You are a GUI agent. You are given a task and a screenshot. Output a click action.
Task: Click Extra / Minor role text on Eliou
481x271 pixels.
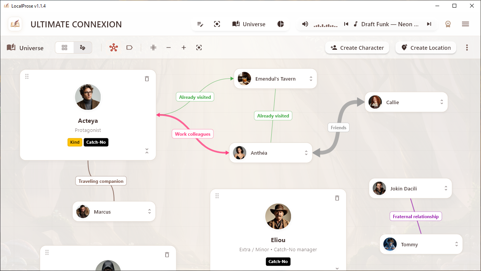[x=255, y=250]
